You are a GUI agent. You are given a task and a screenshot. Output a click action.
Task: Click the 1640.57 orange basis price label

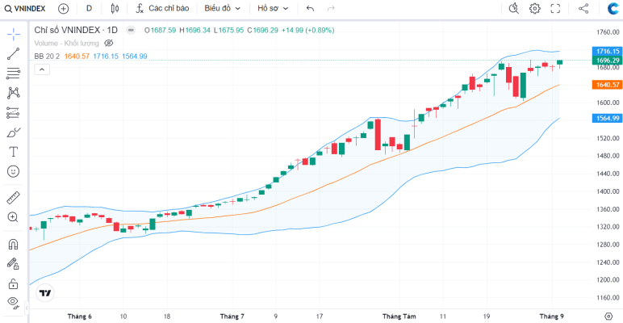pyautogui.click(x=607, y=85)
